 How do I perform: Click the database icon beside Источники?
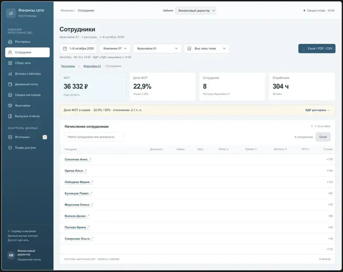[10, 137]
